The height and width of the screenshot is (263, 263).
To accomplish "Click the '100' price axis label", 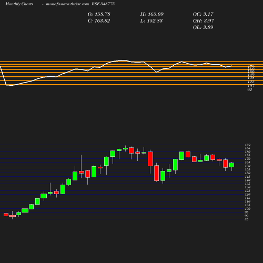I will coord(248,209).
